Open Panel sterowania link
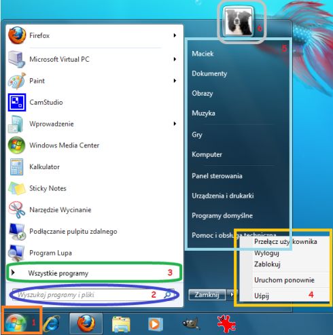 217,176
